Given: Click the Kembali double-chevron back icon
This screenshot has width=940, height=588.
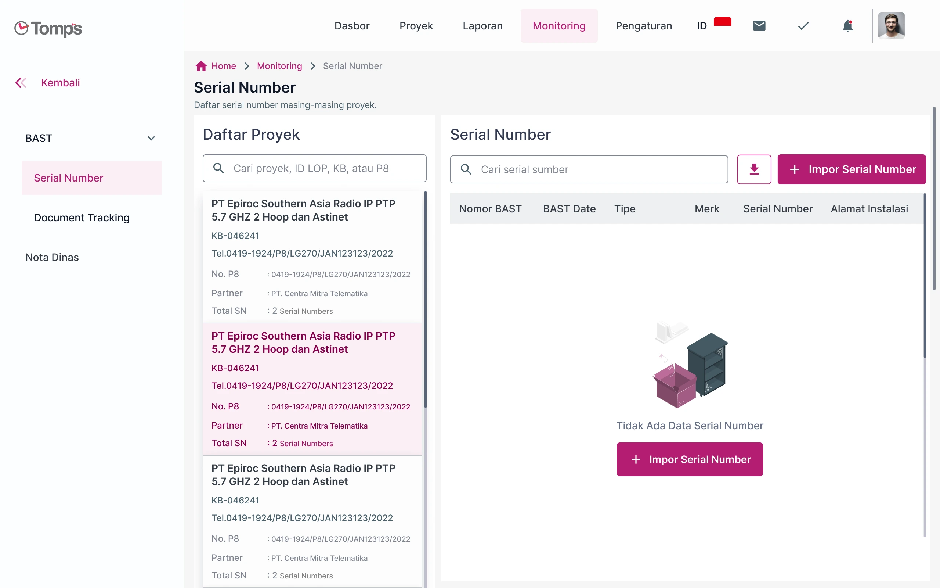Looking at the screenshot, I should (x=21, y=82).
